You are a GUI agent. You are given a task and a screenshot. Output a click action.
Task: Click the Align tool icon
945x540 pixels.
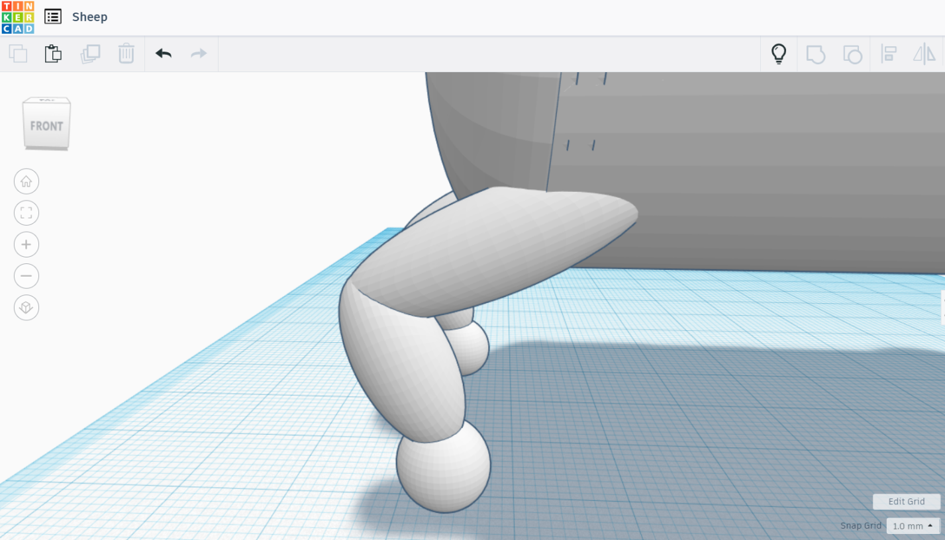889,54
